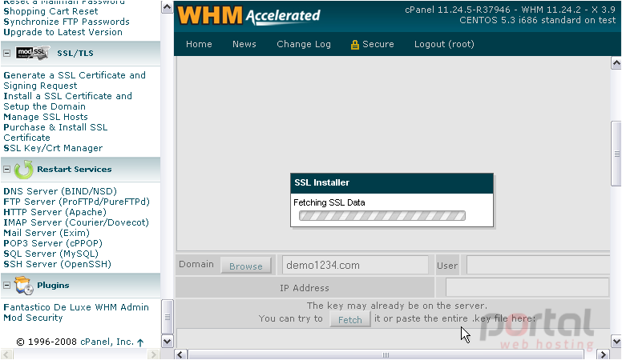Open the News menu item
The image size is (622, 360).
(244, 44)
